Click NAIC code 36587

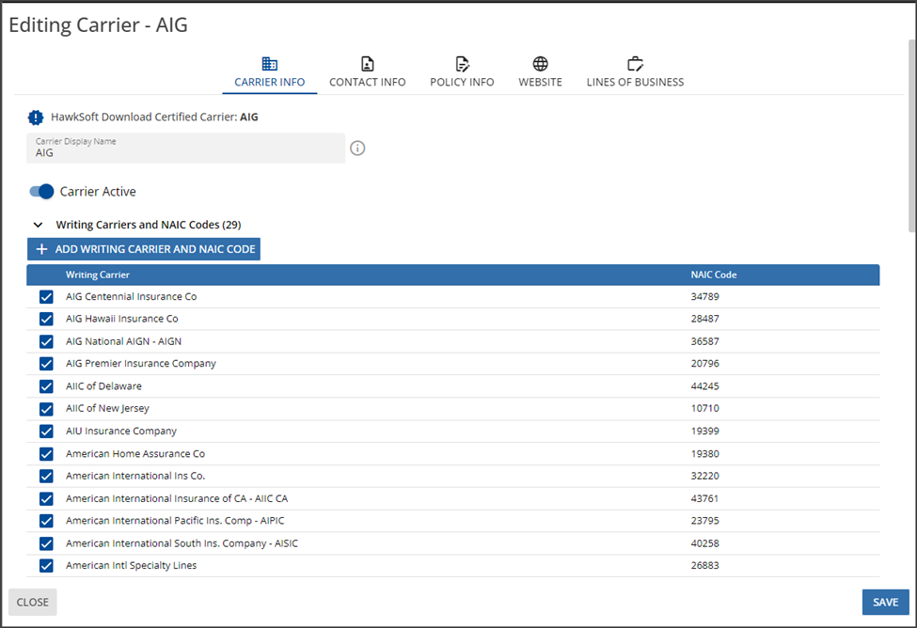704,341
